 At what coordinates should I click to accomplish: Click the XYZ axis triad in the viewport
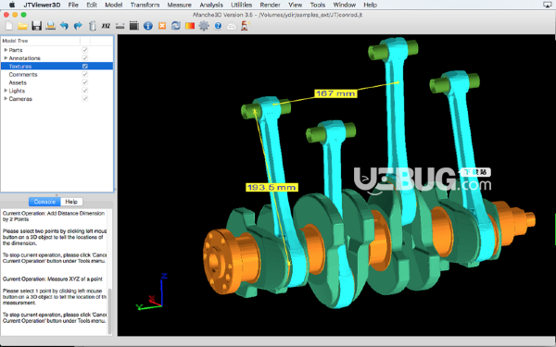tap(152, 291)
